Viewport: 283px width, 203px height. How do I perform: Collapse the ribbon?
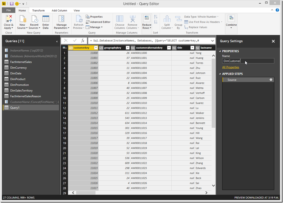pyautogui.click(x=272, y=10)
